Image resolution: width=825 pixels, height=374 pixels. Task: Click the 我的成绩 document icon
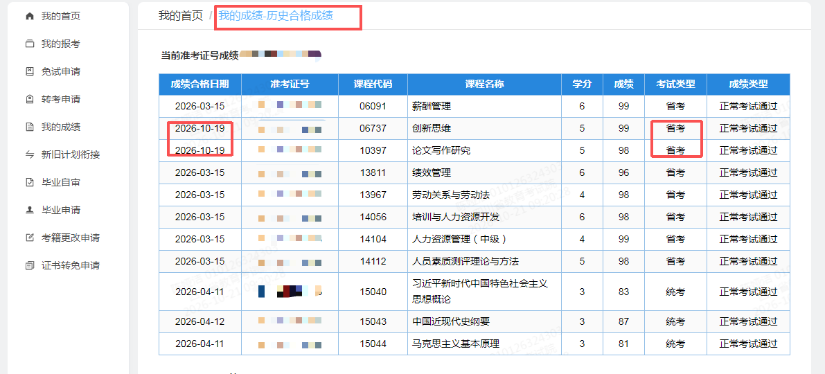tap(30, 127)
